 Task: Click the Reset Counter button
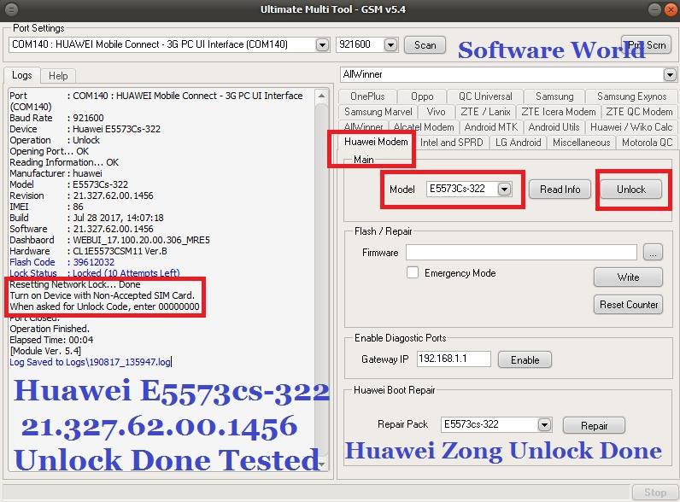point(628,305)
